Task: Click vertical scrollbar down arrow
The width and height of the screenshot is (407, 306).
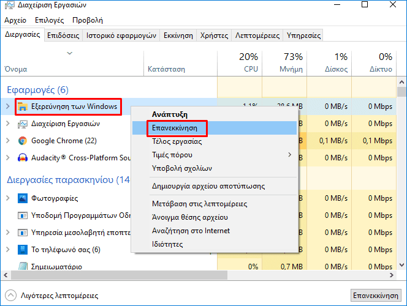Action: [401, 265]
